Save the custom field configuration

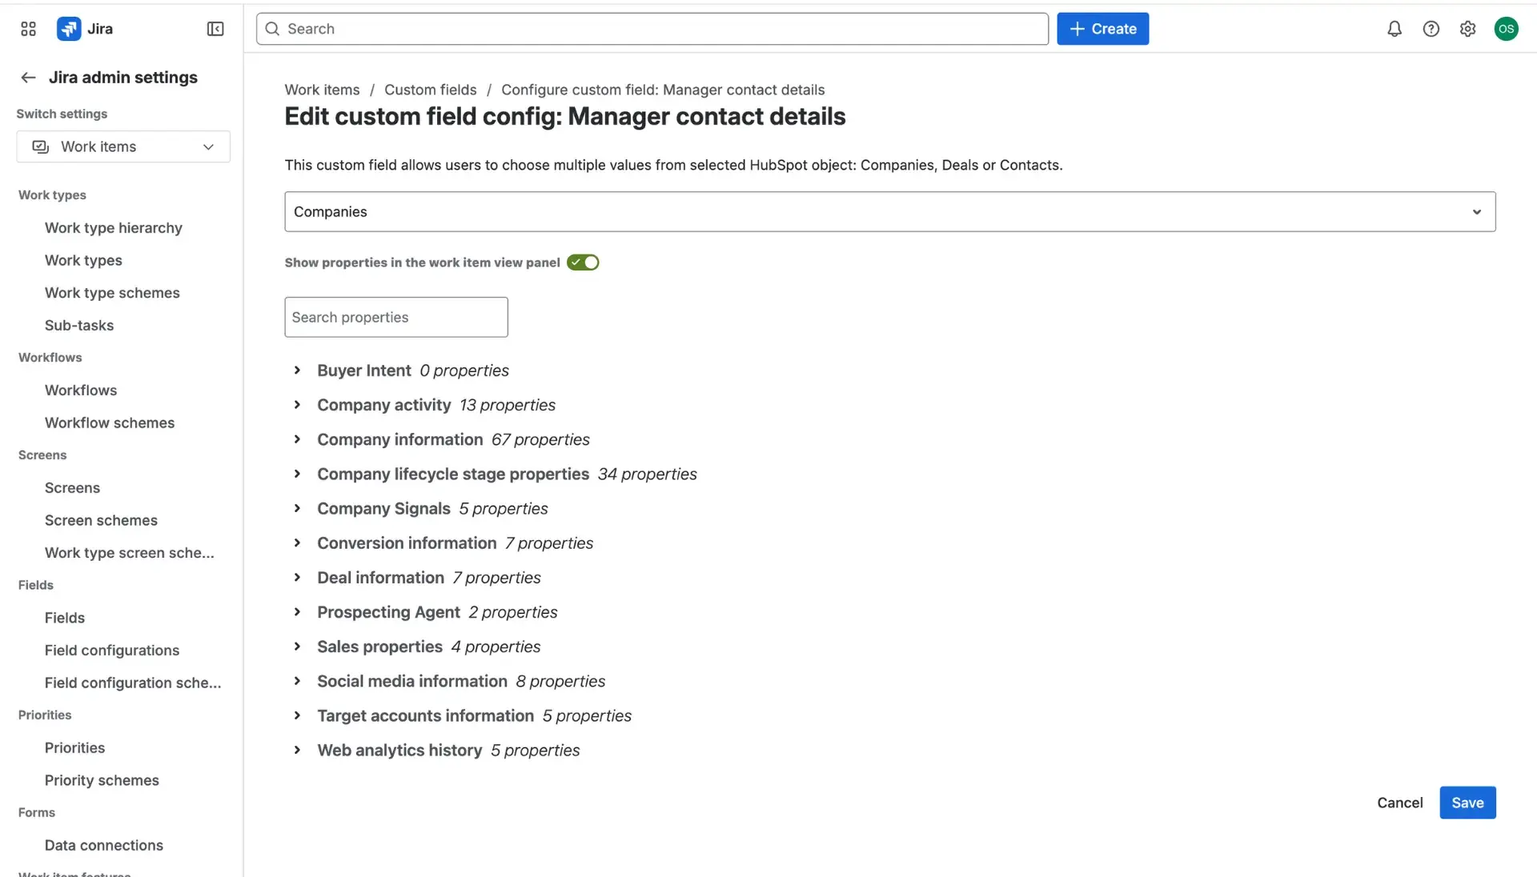[x=1467, y=803]
